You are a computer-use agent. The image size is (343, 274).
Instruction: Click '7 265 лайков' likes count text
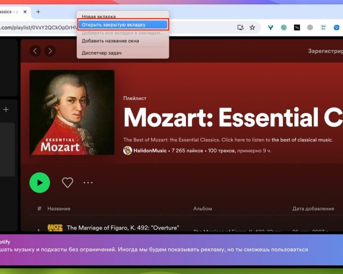(x=187, y=151)
